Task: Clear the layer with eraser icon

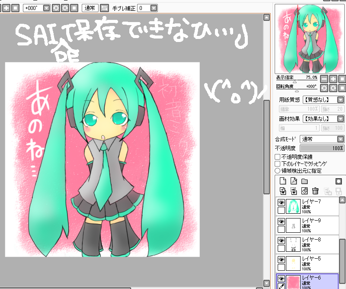Action: [x=304, y=191]
